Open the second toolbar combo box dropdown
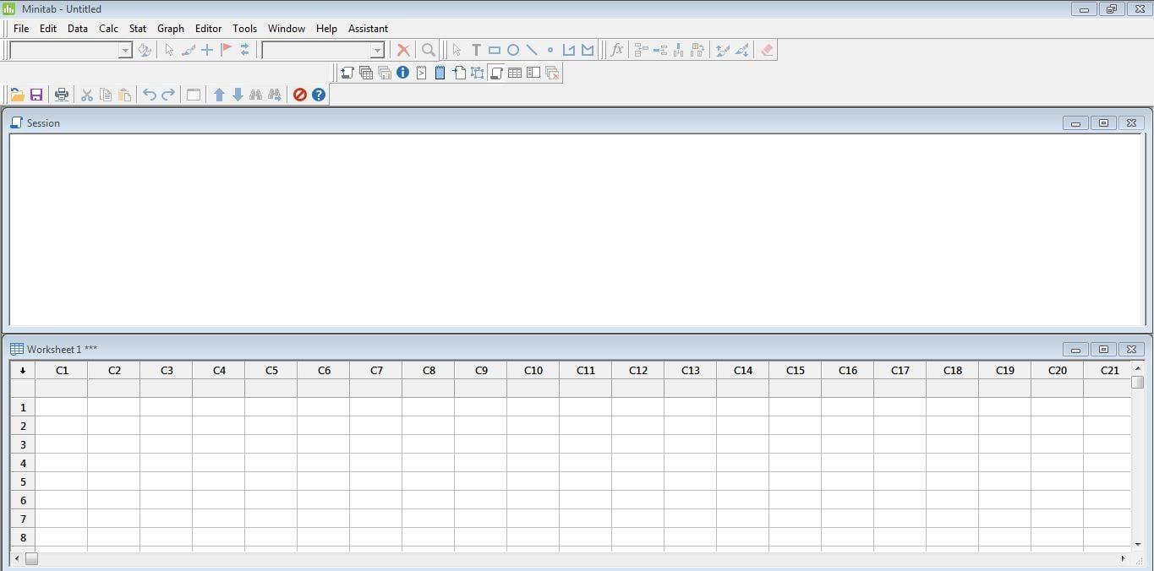This screenshot has height=571, width=1154. coord(378,50)
